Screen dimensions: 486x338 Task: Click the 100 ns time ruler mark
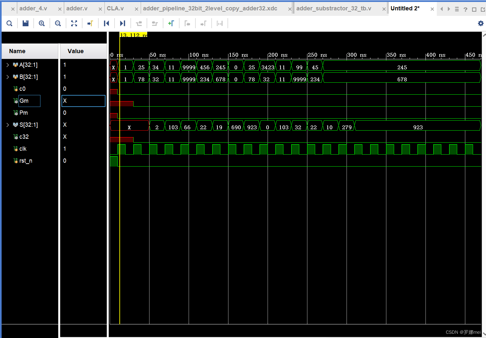click(199, 55)
